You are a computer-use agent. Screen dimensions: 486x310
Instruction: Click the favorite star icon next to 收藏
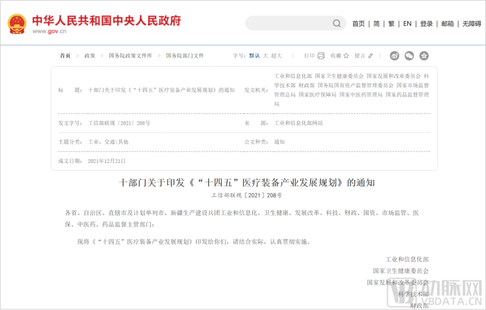[346, 56]
